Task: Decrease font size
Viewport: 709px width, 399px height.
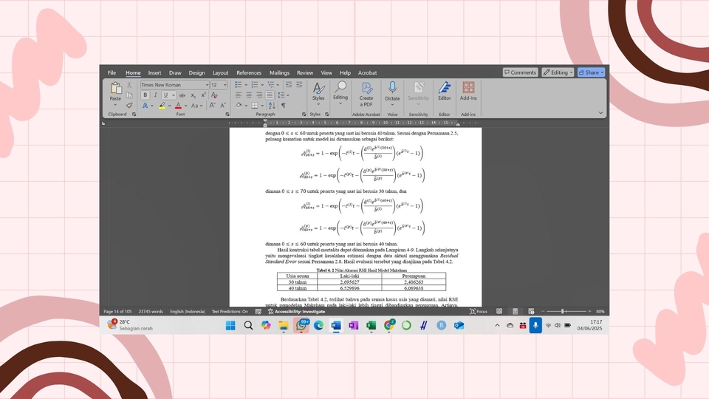Action: (223, 106)
